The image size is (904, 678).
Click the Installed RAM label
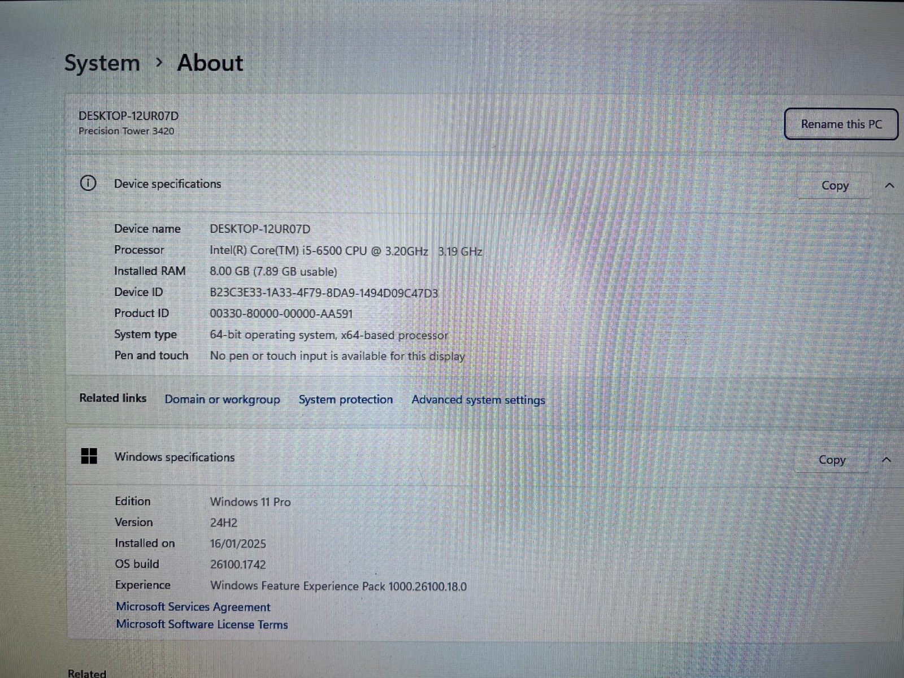150,271
